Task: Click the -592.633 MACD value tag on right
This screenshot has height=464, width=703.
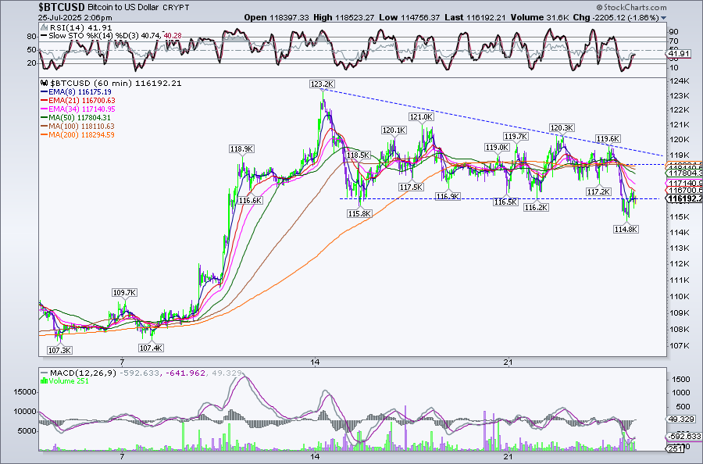Action: tap(683, 436)
